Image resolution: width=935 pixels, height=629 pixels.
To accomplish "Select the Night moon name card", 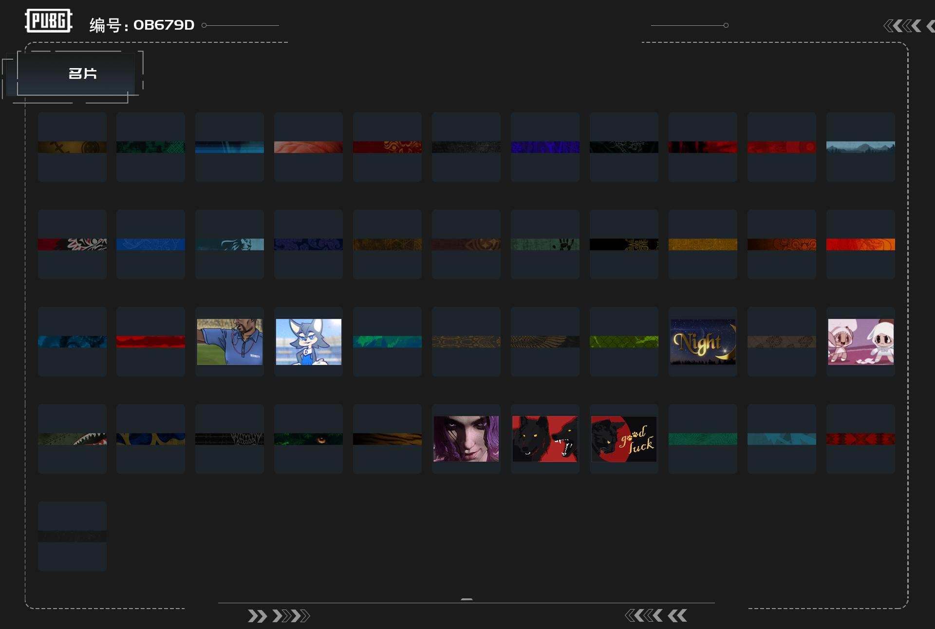I will tap(703, 341).
